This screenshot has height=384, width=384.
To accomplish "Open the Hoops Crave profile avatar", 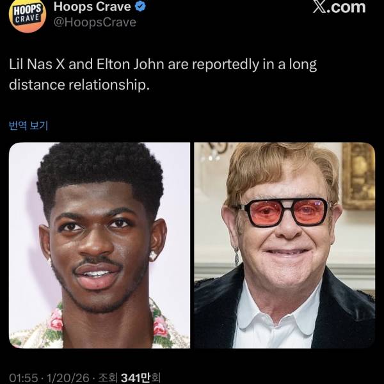I will pos(28,16).
